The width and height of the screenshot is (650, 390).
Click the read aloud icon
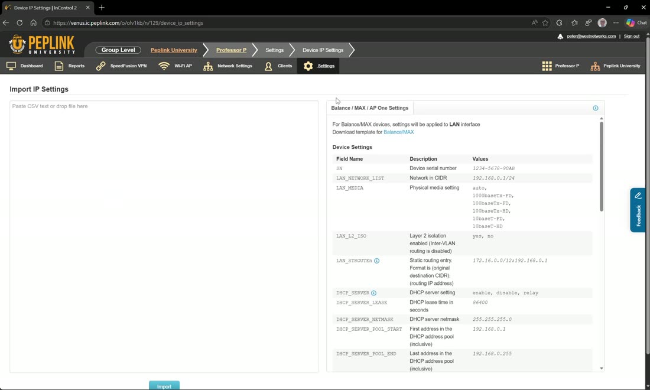pos(534,23)
